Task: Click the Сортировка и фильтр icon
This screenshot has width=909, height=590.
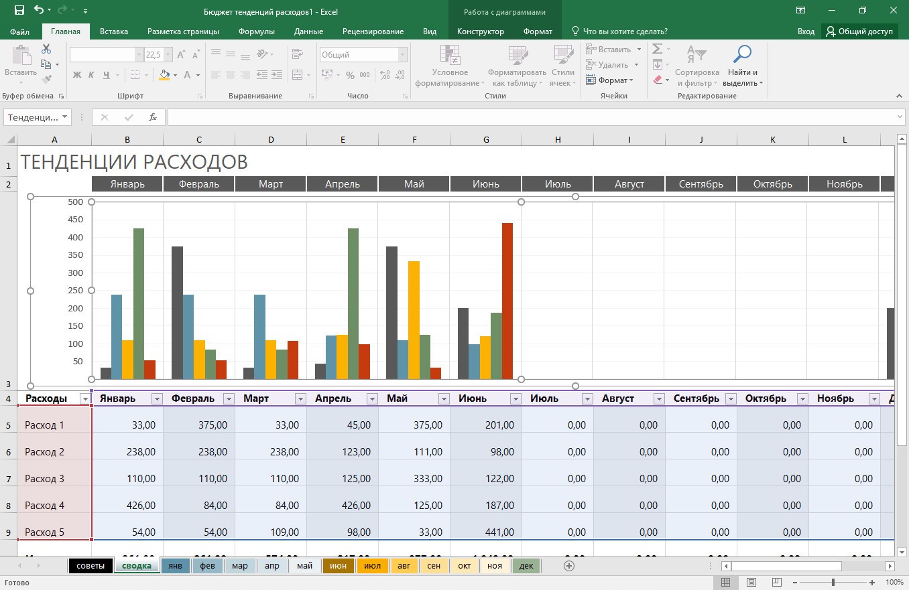Action: point(696,55)
